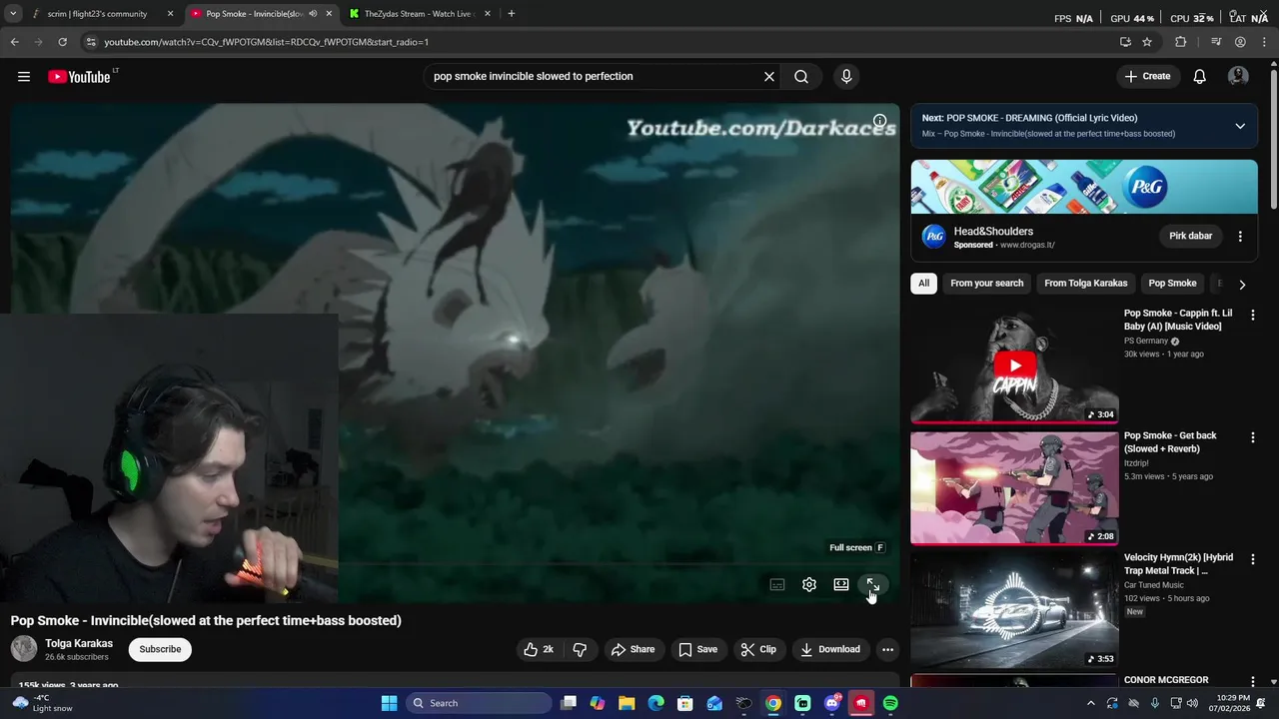Select the Pop Smoke filter chip

tap(1172, 283)
